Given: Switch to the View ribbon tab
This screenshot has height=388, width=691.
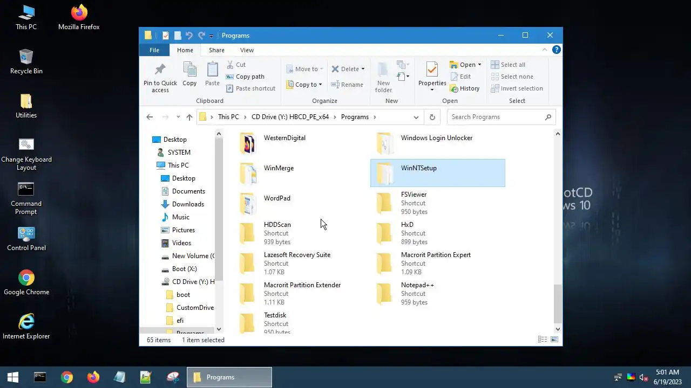Looking at the screenshot, I should point(247,50).
